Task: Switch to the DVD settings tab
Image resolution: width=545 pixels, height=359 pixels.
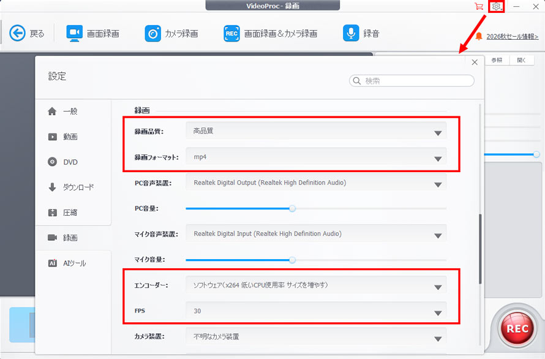Action: point(73,162)
